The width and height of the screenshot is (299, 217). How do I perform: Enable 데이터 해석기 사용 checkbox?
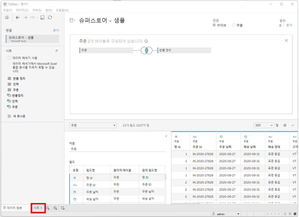9,58
